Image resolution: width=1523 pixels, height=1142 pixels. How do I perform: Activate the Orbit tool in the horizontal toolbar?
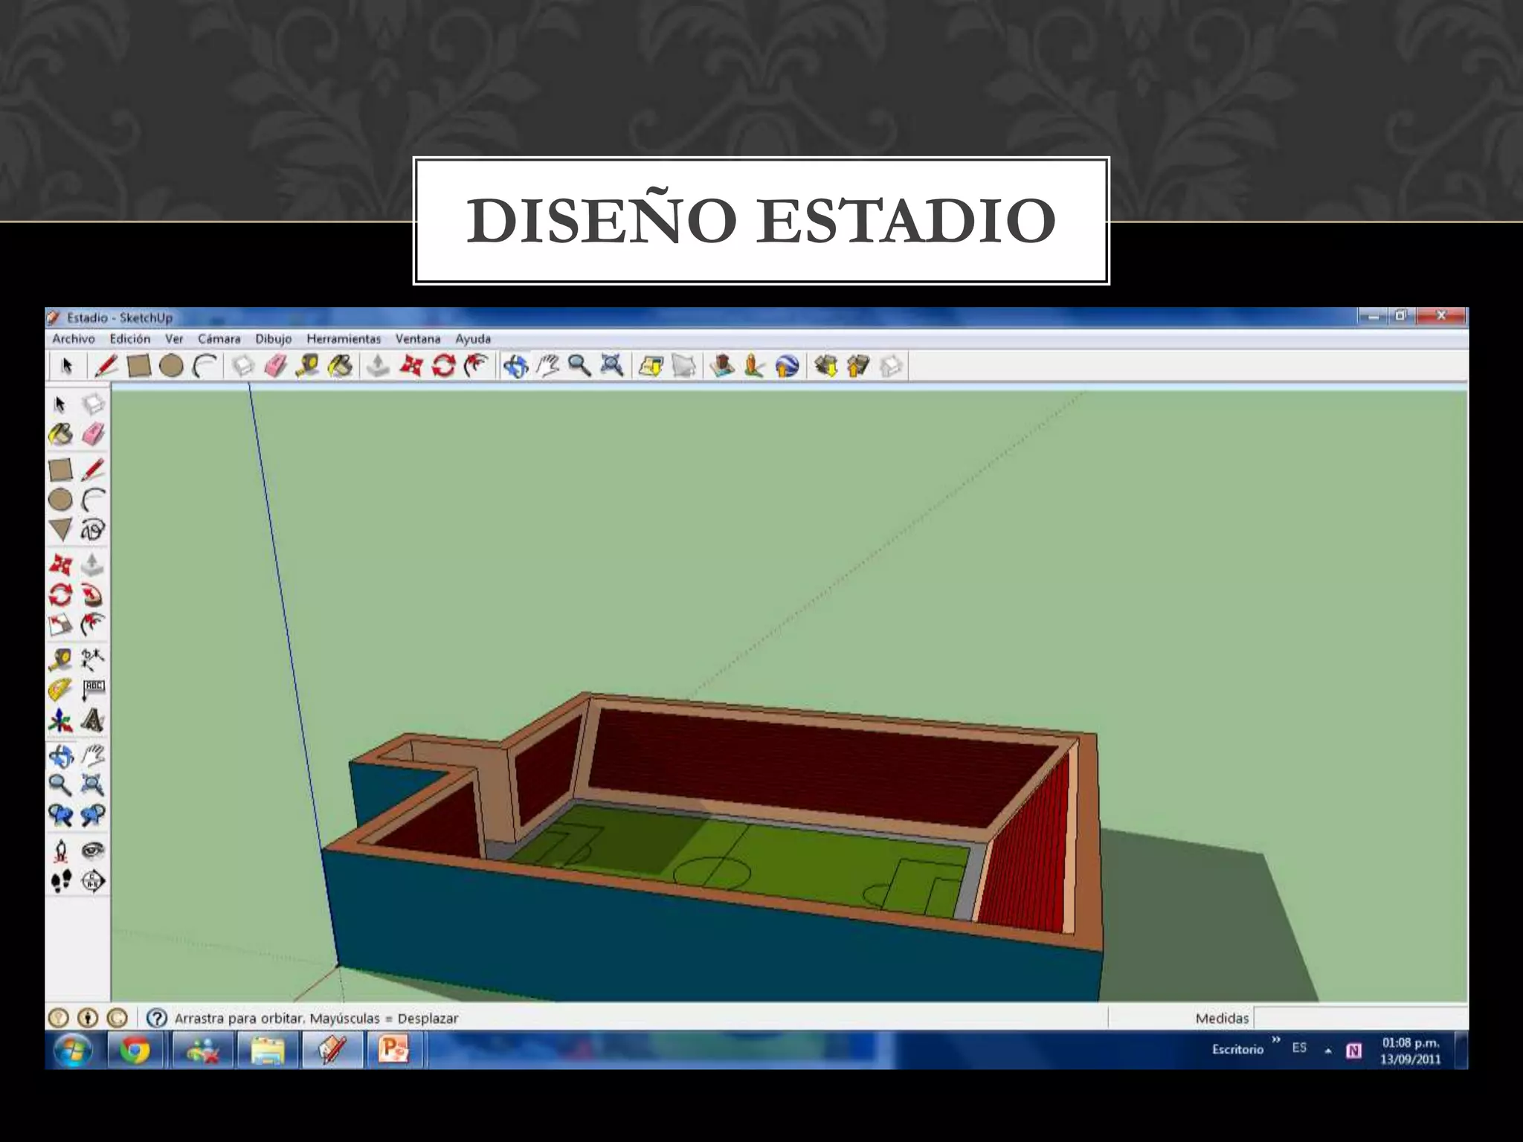515,366
